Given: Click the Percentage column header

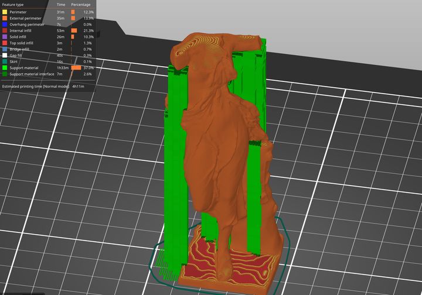Looking at the screenshot, I should point(81,5).
